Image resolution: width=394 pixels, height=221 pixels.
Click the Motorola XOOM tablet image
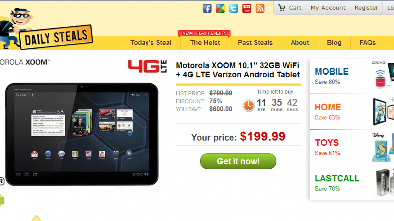tap(82, 134)
